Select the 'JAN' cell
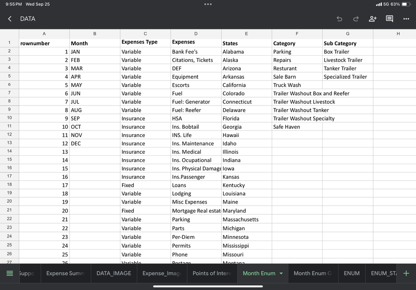This screenshot has height=290, width=416. tap(95, 52)
